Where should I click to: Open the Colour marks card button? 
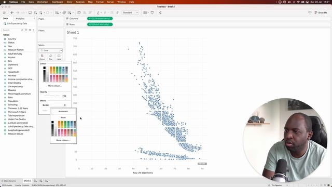42,57
